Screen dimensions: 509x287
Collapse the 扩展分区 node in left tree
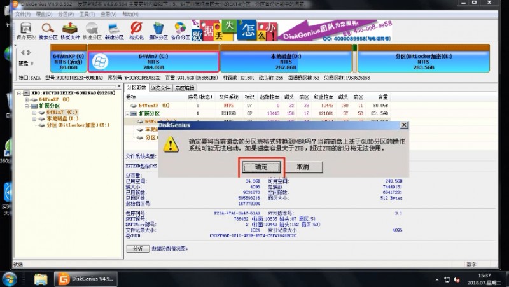[27, 106]
